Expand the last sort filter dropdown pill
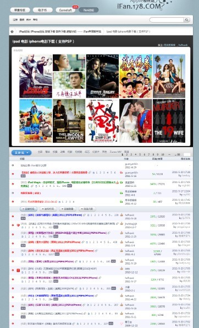The width and height of the screenshot is (199, 328). tap(87, 209)
